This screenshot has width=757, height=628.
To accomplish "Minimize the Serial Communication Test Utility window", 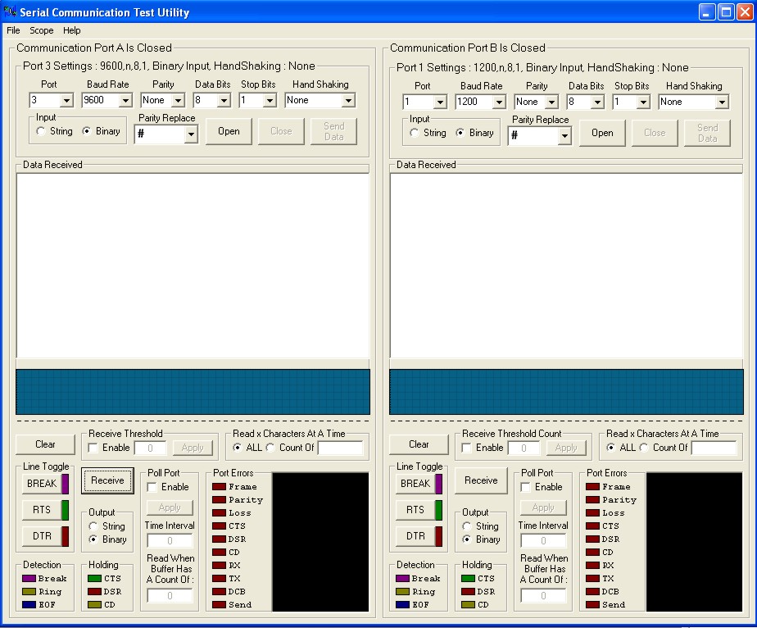I will (707, 11).
